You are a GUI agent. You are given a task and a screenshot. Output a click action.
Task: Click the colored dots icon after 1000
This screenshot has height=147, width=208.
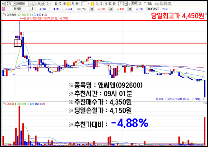click(x=140, y=4)
